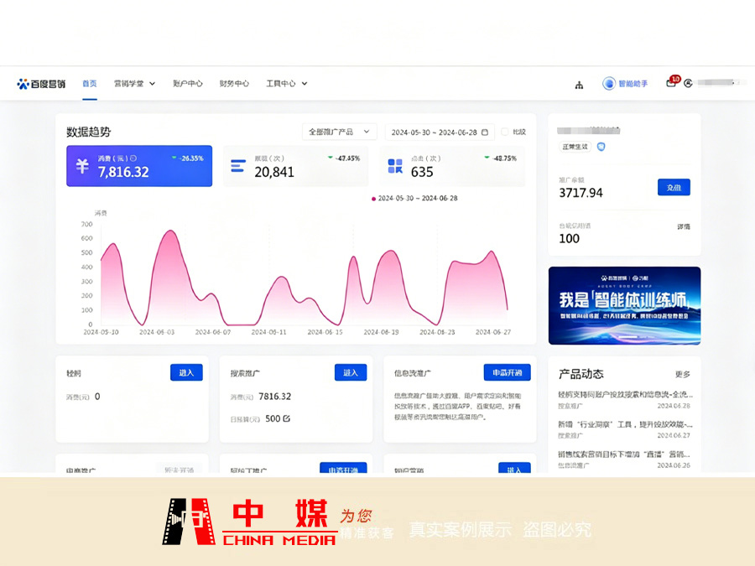Open news item dated 2024.06.28
The image size is (755, 566).
tap(625, 399)
